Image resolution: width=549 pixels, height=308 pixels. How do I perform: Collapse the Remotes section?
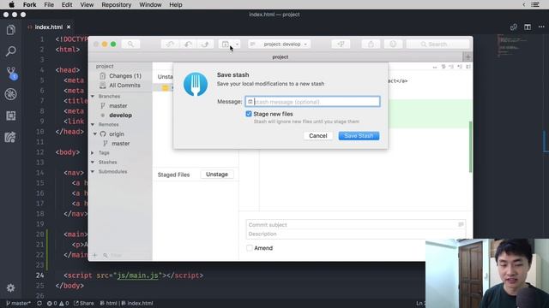pyautogui.click(x=93, y=124)
